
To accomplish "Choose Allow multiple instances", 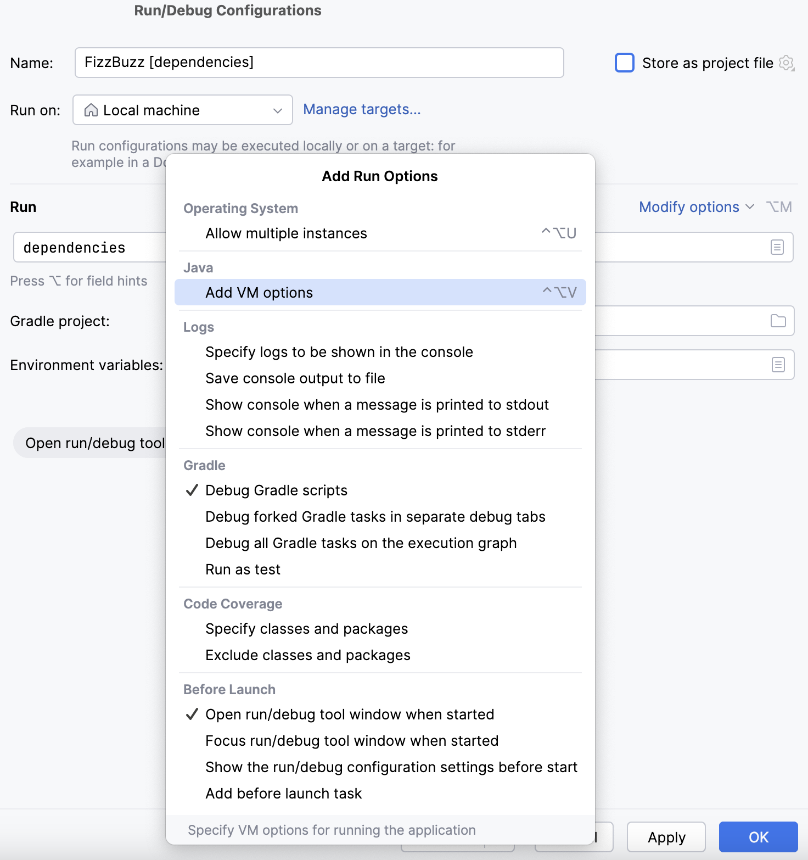I will click(x=286, y=233).
